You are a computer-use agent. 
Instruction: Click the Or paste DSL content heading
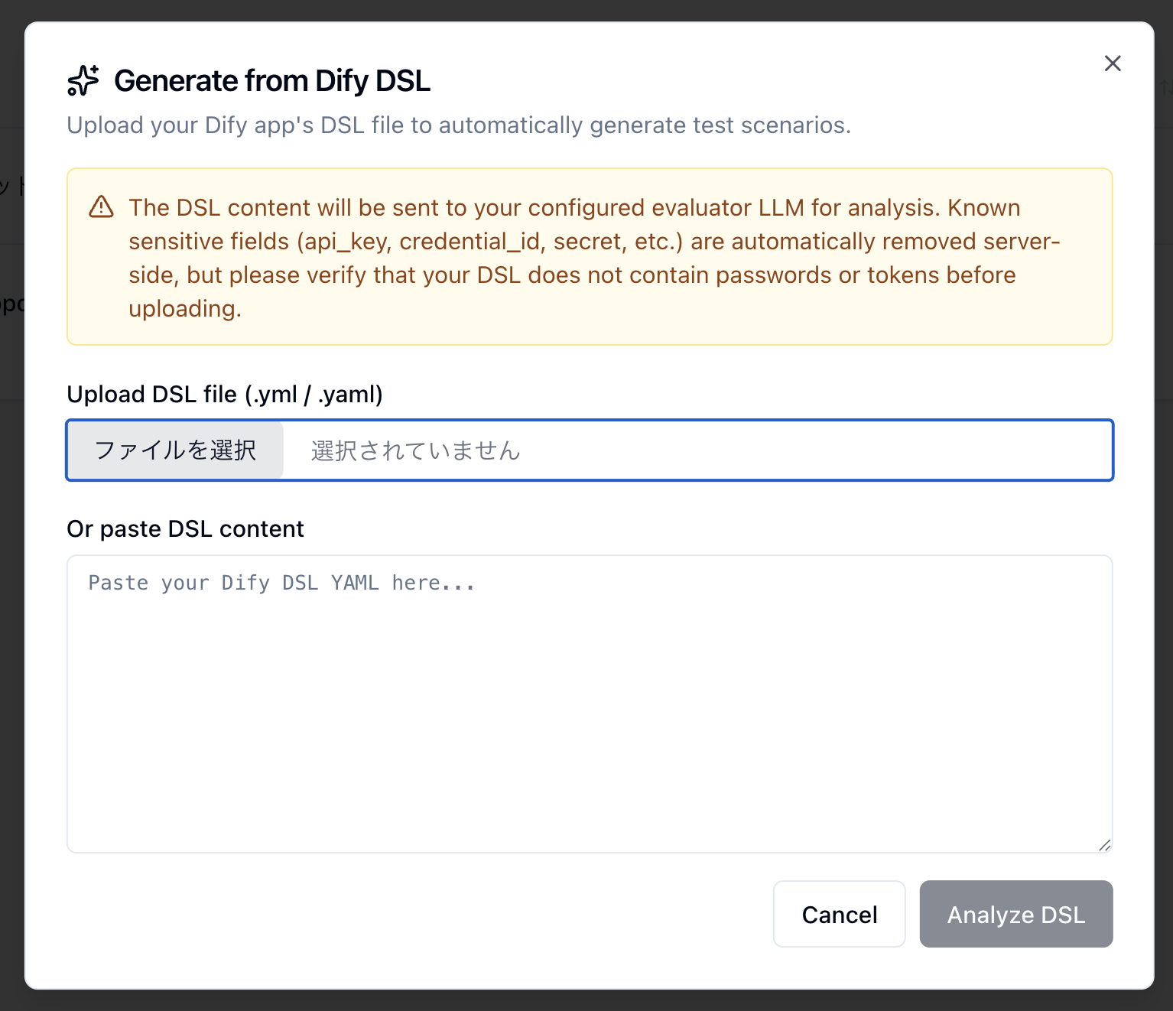(x=185, y=528)
